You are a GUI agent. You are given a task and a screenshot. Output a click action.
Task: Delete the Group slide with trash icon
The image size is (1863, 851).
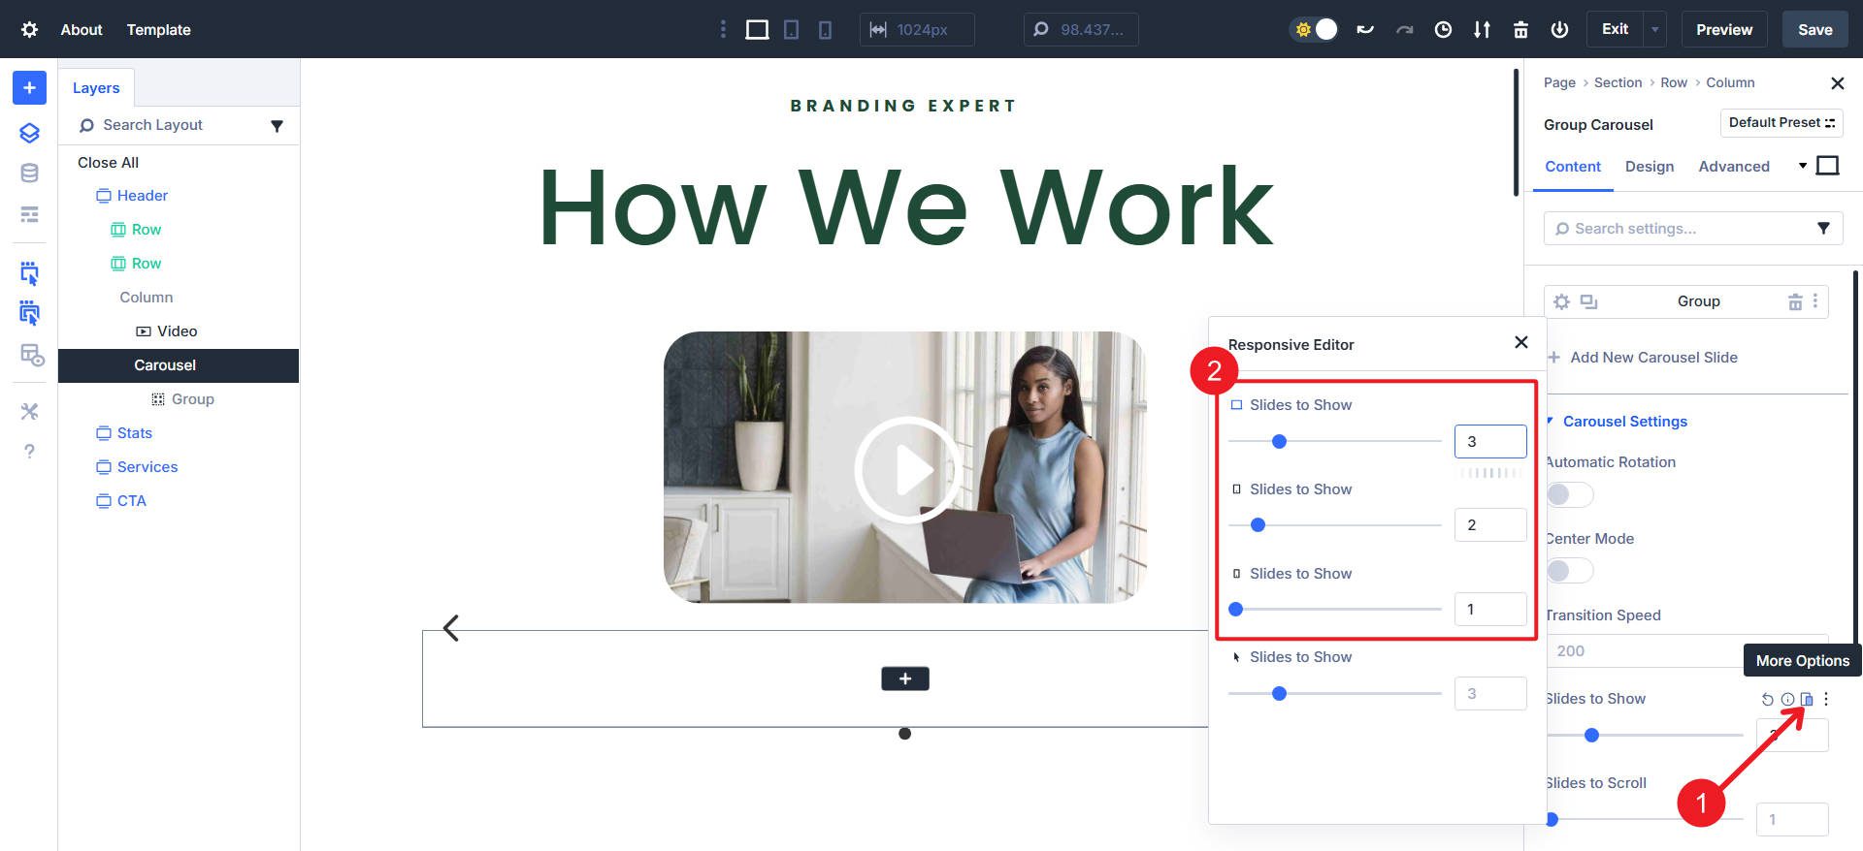(x=1794, y=302)
